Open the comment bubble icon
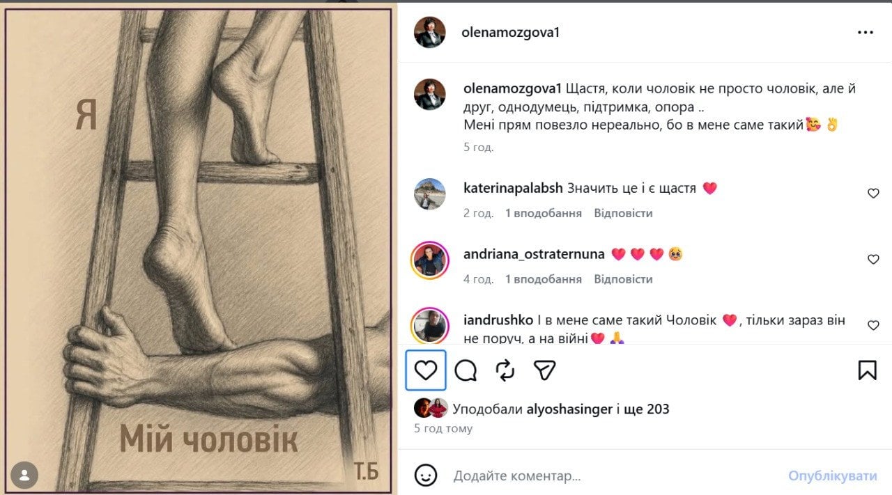The image size is (892, 495). point(466,370)
